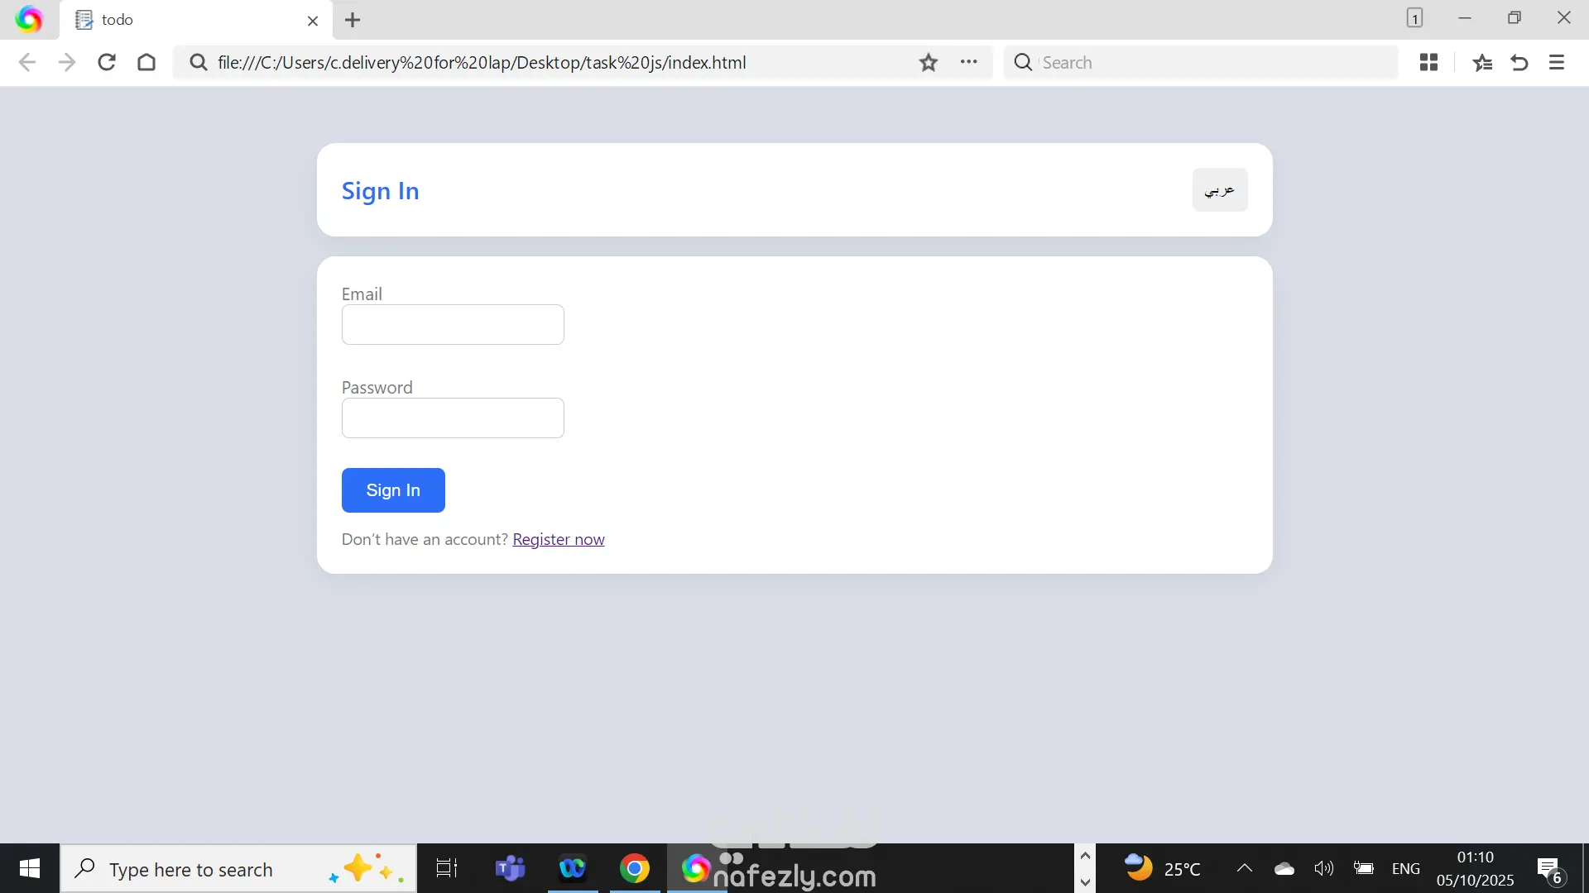Click the Password input field

(x=453, y=418)
